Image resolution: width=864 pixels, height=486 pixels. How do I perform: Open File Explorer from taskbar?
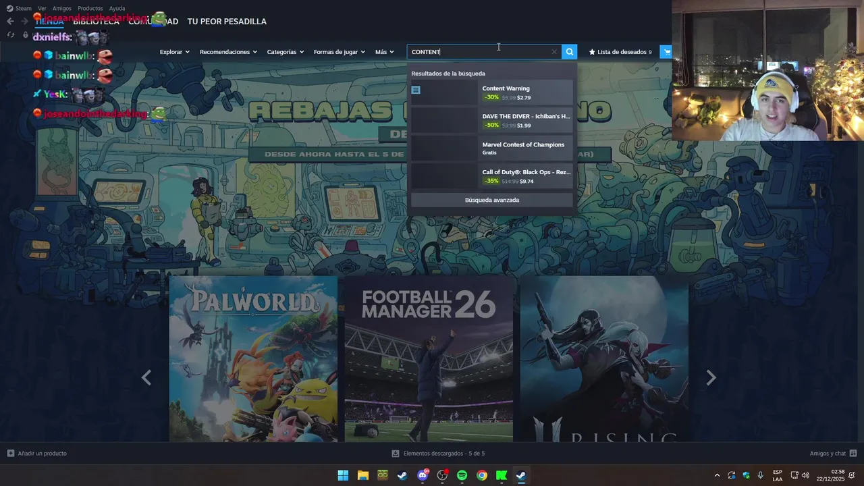(x=362, y=475)
